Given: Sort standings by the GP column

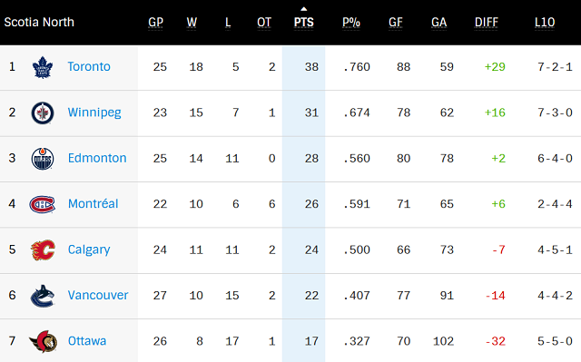Looking at the screenshot, I should [x=155, y=23].
